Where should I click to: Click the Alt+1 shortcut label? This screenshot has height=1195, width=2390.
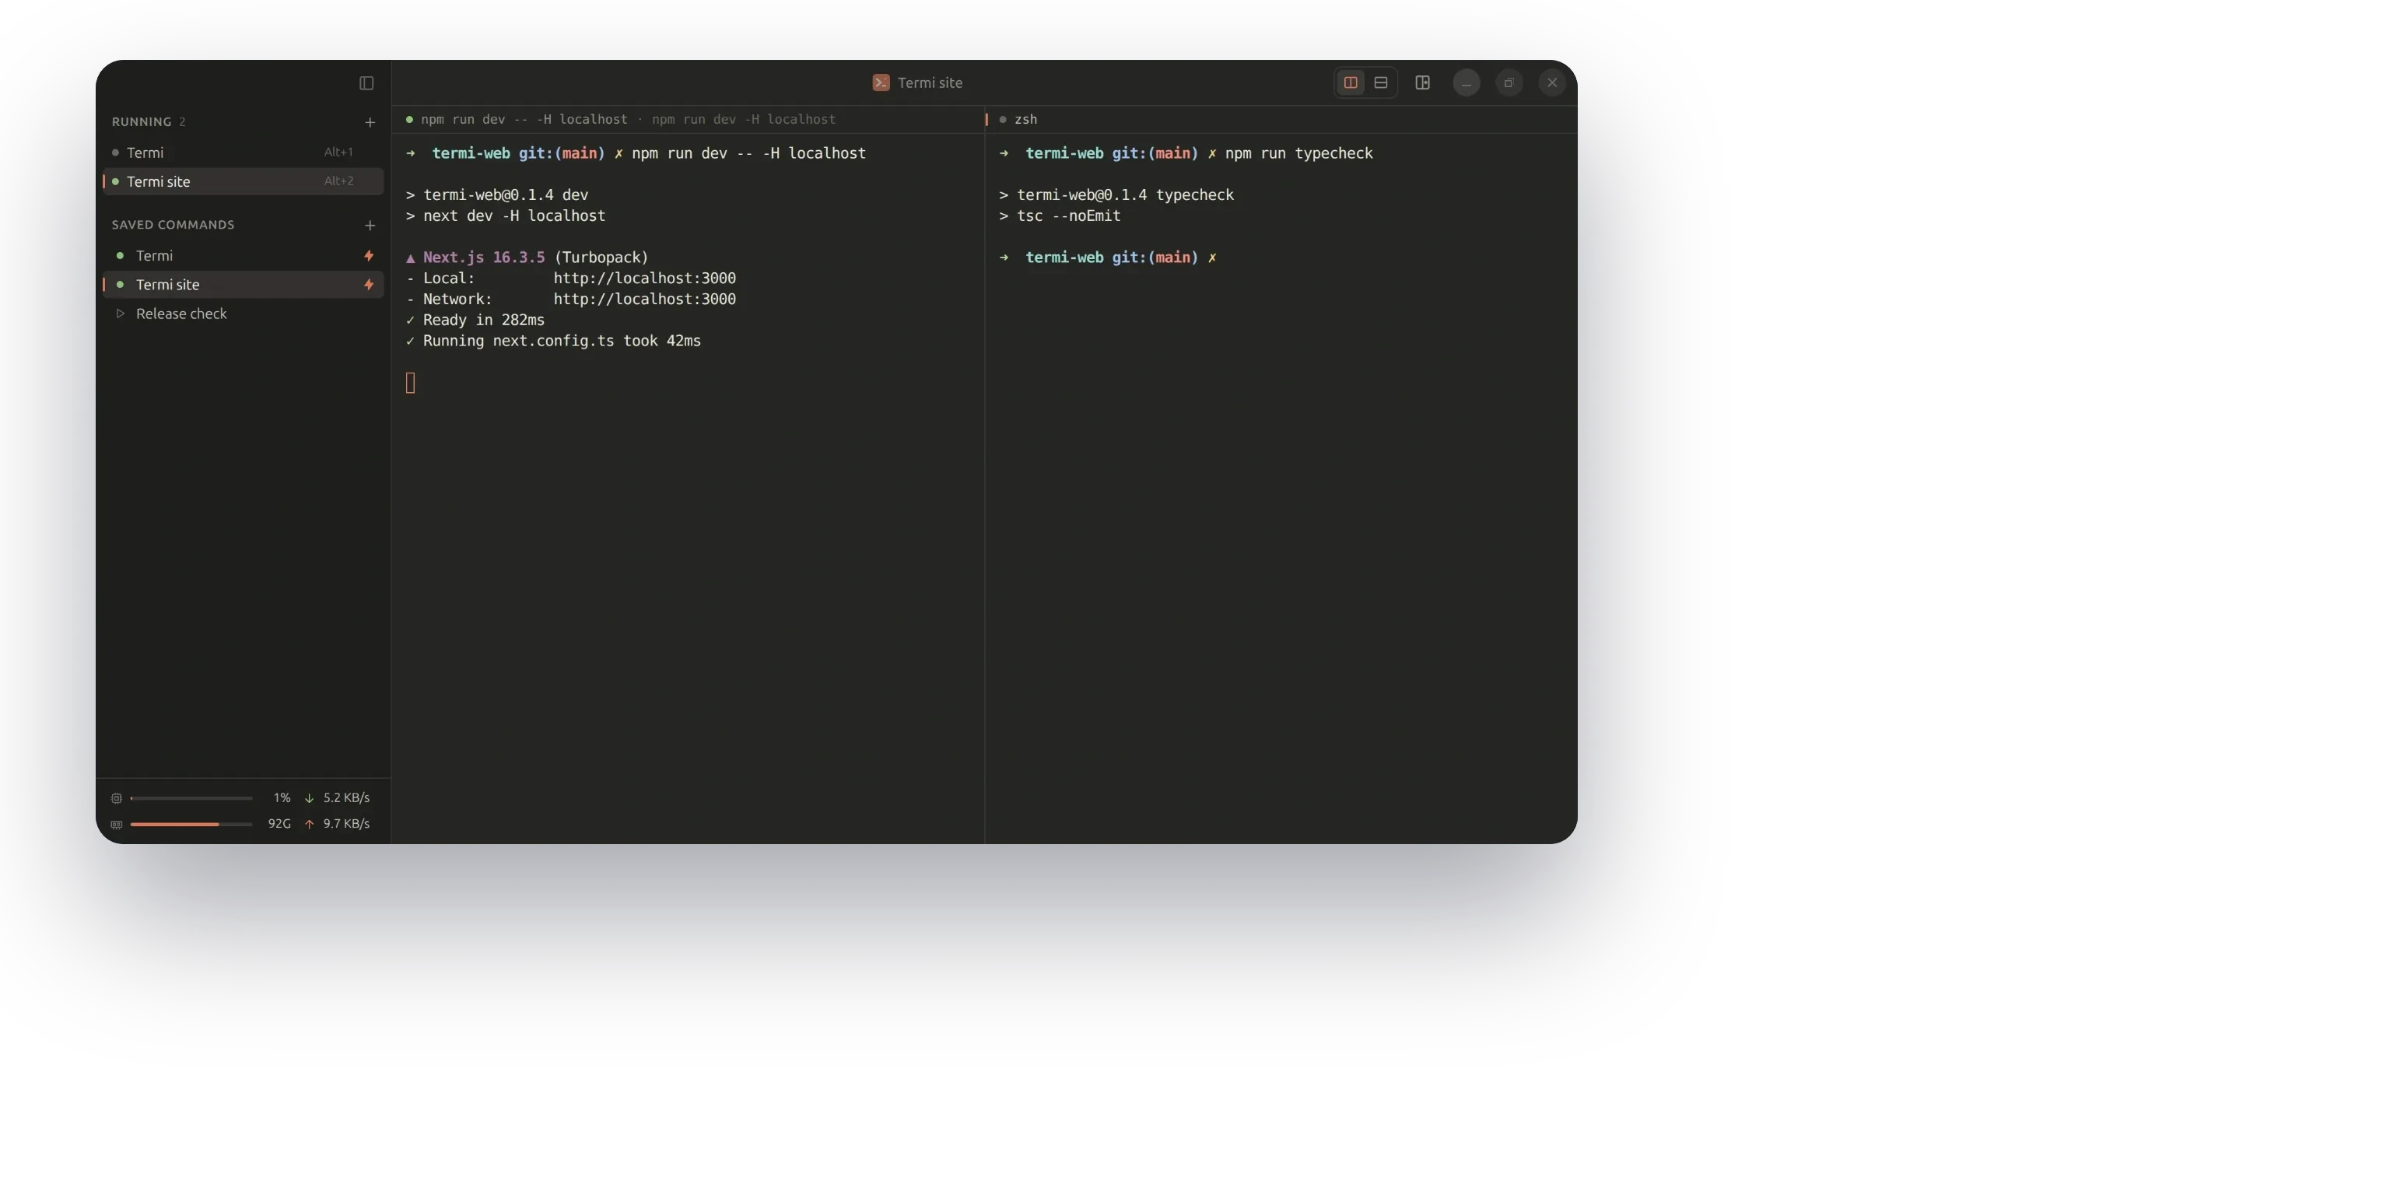coord(338,152)
